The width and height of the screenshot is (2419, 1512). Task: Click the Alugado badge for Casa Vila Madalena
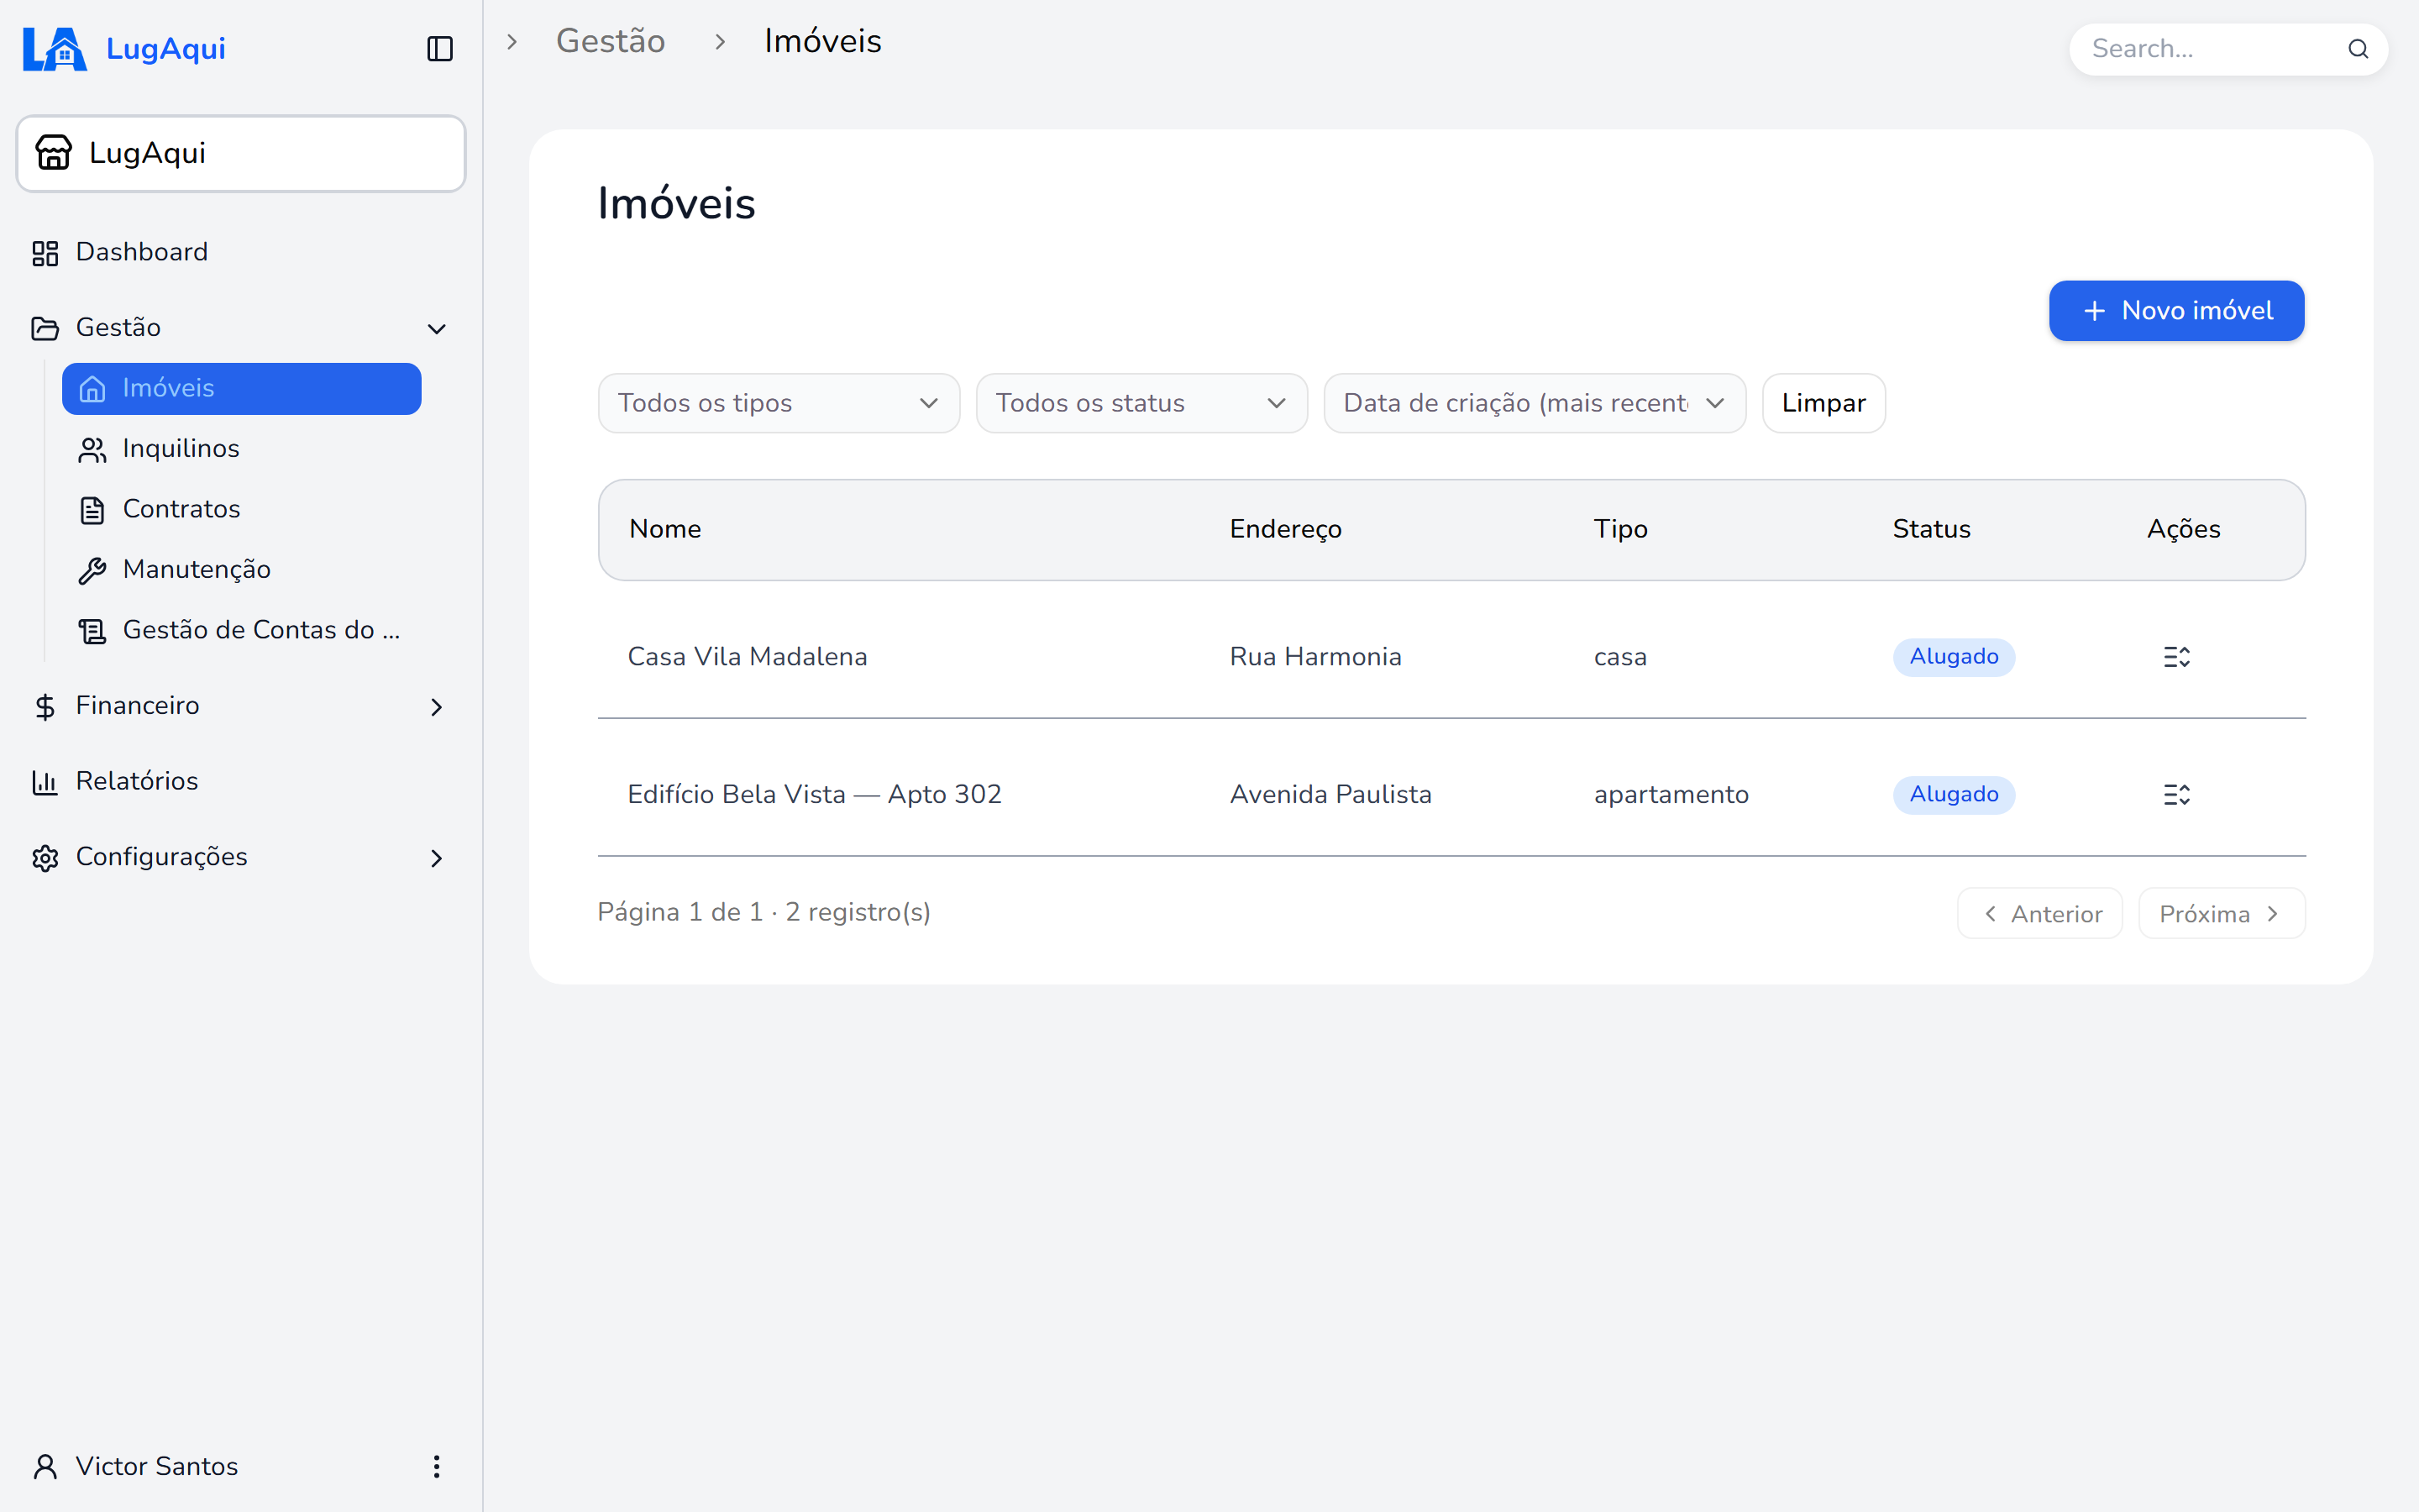(x=1953, y=657)
